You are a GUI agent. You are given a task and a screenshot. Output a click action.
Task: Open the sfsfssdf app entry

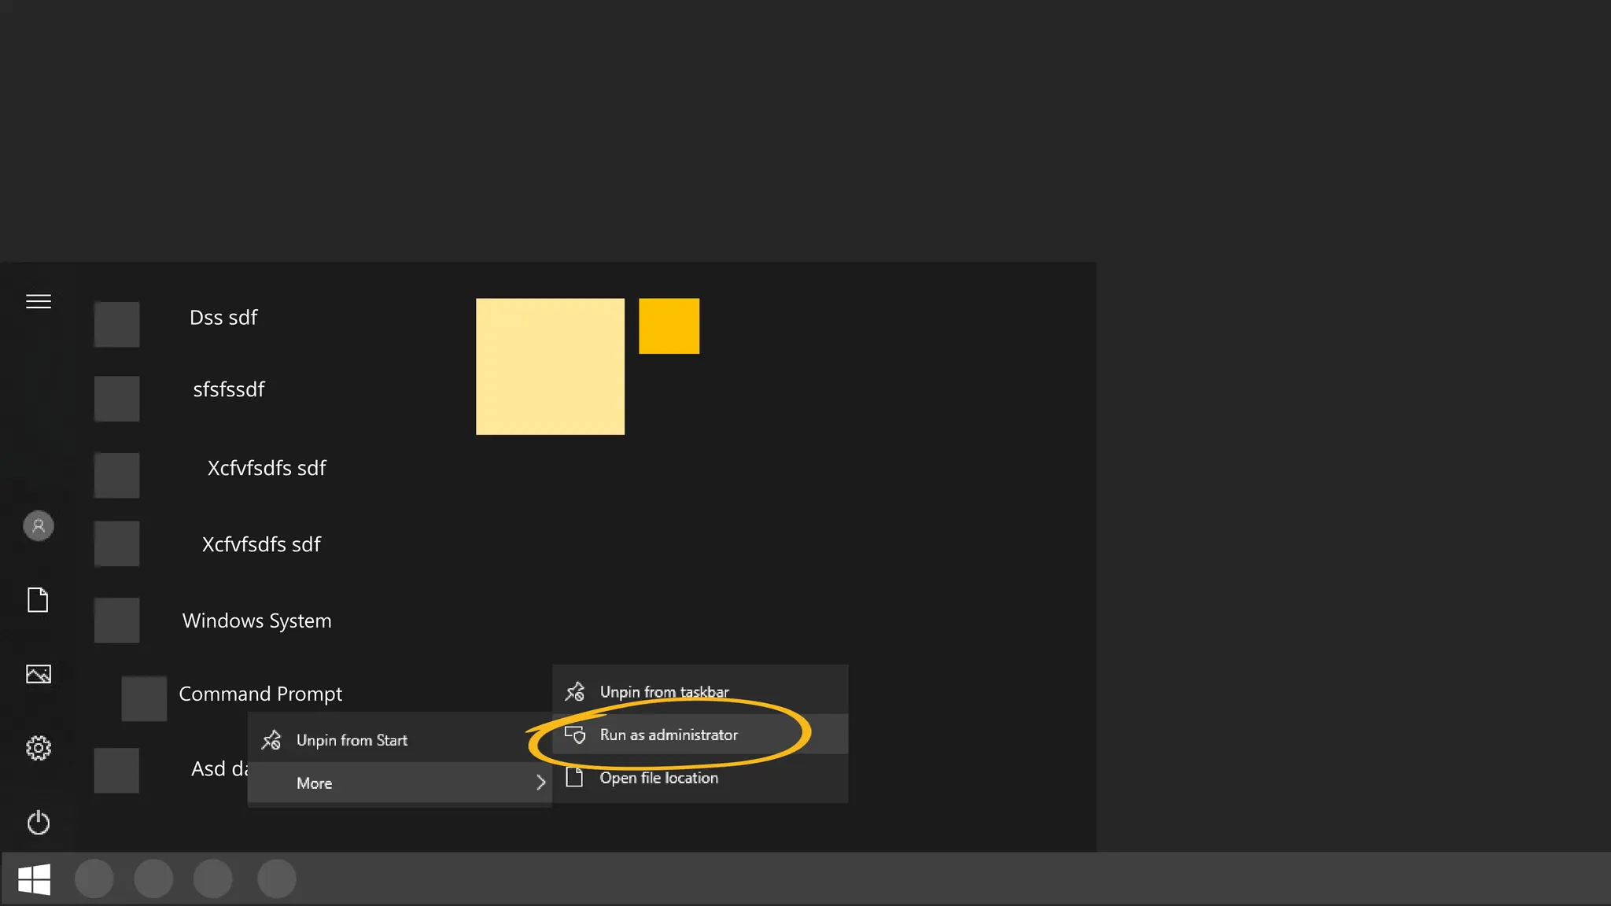pyautogui.click(x=229, y=389)
